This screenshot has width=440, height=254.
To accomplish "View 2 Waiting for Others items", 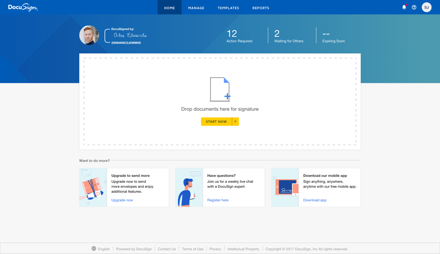I will click(x=289, y=36).
